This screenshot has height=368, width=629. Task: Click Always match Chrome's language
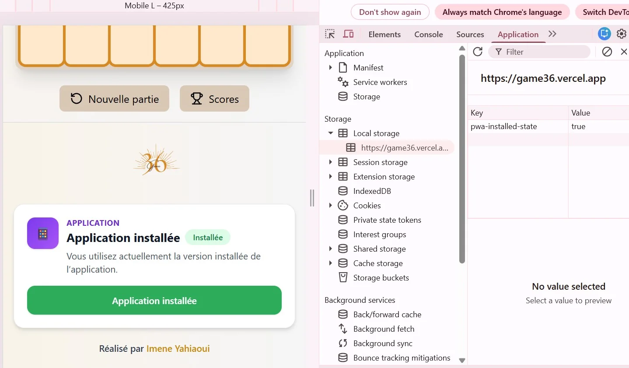502,12
